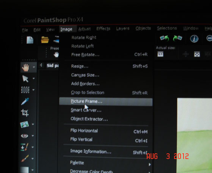Expand the Pick tool flyout arrow
Viewport: 212px width, 173px height.
34,78
